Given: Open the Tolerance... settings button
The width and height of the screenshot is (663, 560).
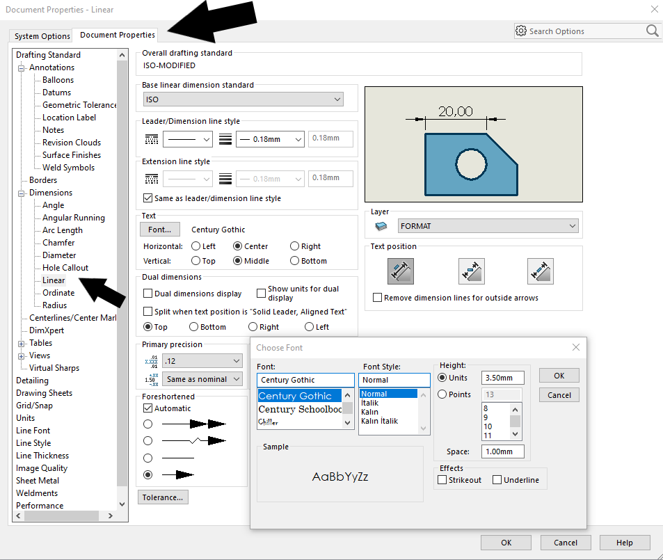Looking at the screenshot, I should coord(163,497).
